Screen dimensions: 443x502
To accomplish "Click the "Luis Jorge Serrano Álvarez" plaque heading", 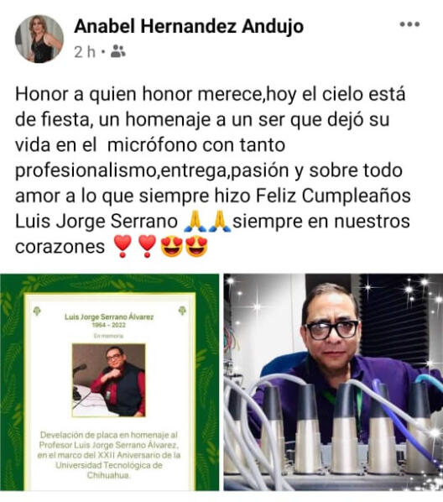I will click(x=109, y=317).
